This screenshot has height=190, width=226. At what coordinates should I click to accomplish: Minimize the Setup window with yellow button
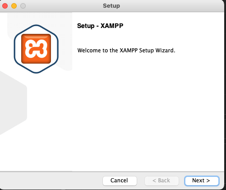point(14,6)
